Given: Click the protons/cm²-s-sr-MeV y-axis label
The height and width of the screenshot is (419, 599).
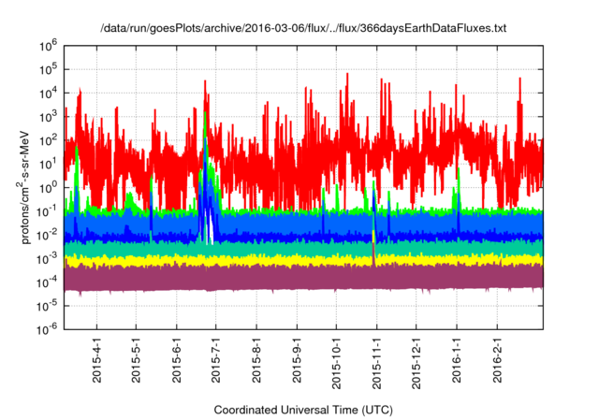Looking at the screenshot, I should (30, 184).
